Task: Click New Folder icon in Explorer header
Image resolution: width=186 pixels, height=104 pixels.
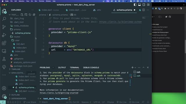Action: pos(26,15)
